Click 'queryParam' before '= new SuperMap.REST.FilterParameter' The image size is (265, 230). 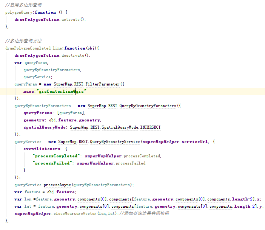click(x=26, y=84)
